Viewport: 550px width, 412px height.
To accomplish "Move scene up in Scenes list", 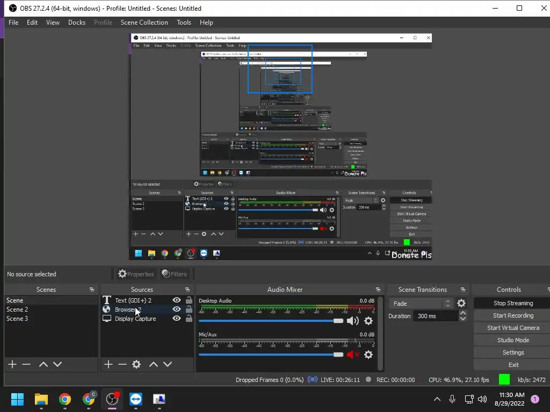I will 44,364.
